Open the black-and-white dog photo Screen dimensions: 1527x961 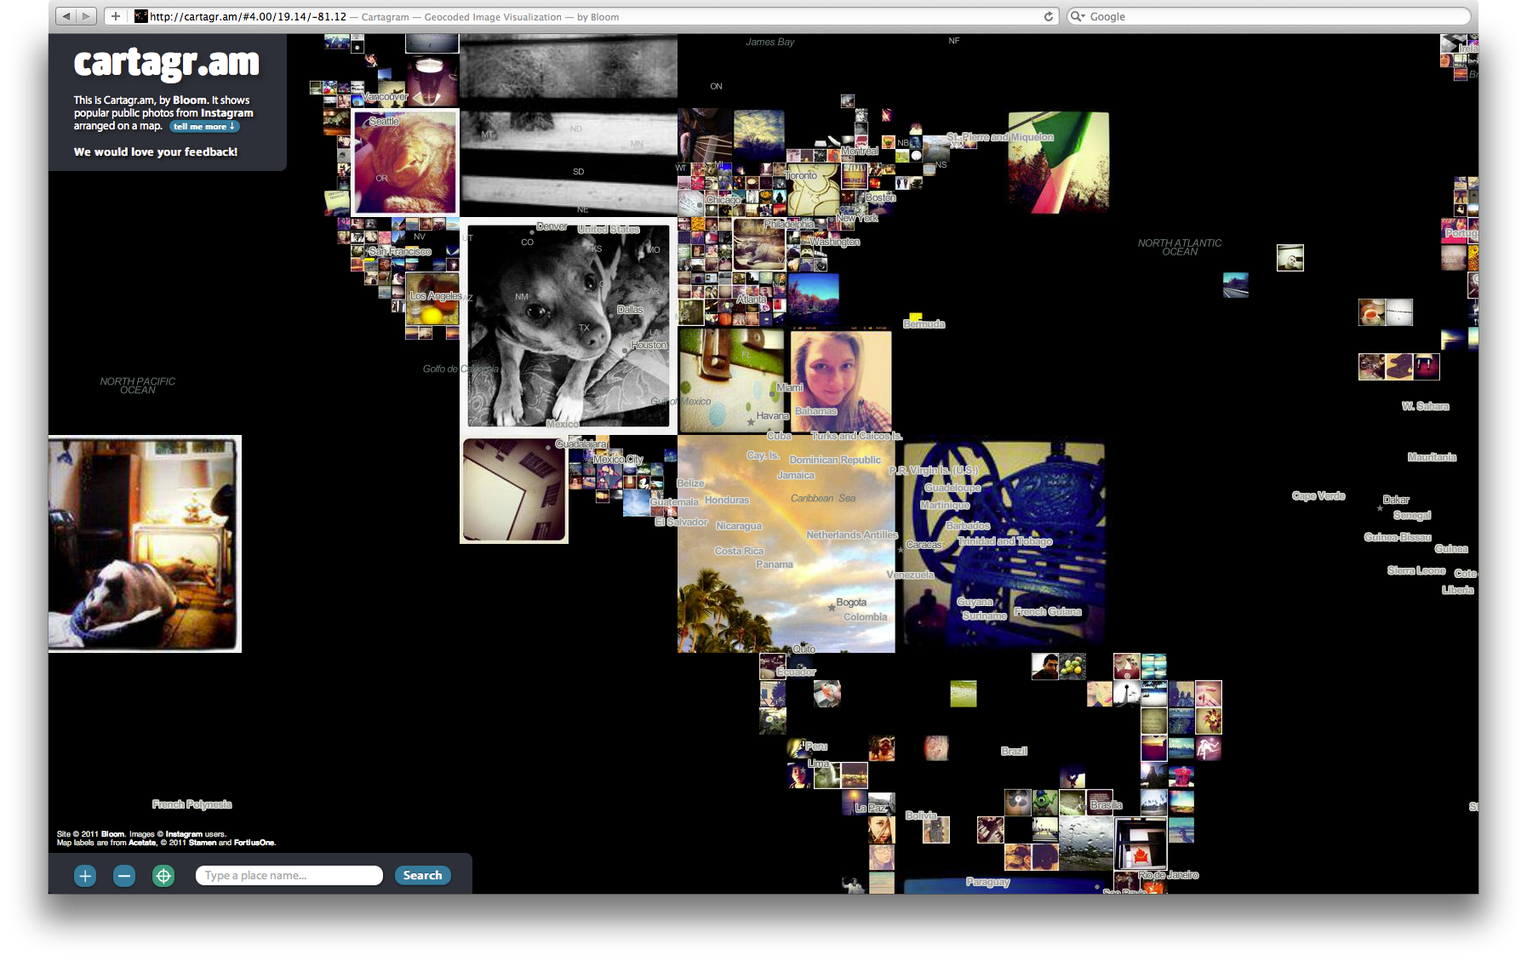click(x=569, y=328)
